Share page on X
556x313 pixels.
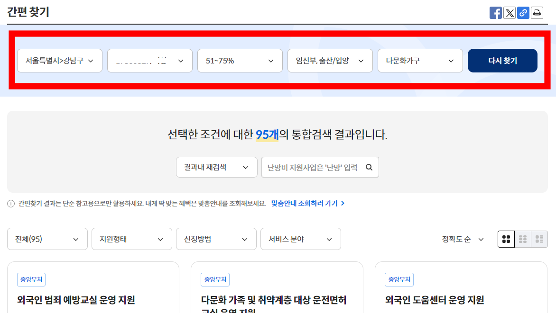(x=509, y=13)
